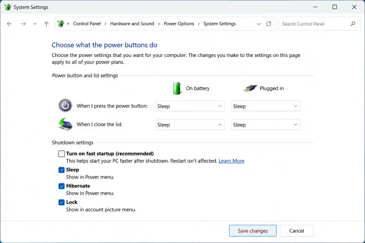Image resolution: width=365 pixels, height=243 pixels.
Task: Focus the Search Control Panel field
Action: [319, 24]
